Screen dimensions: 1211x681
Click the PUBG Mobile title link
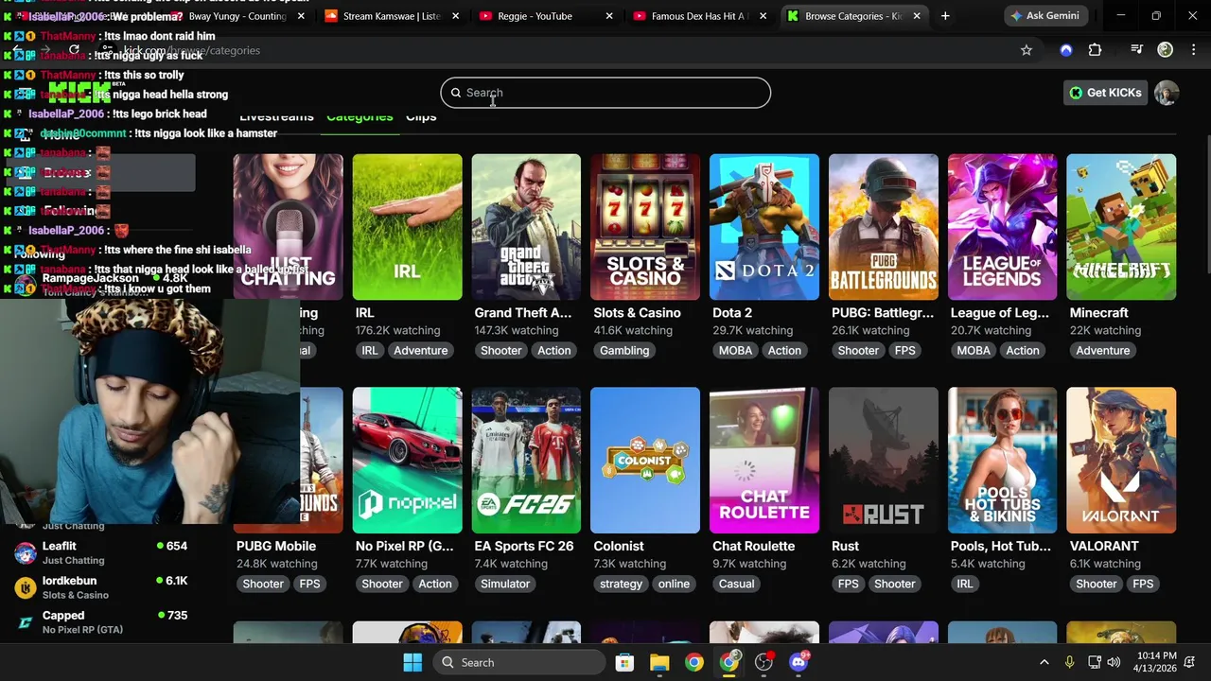[275, 547]
